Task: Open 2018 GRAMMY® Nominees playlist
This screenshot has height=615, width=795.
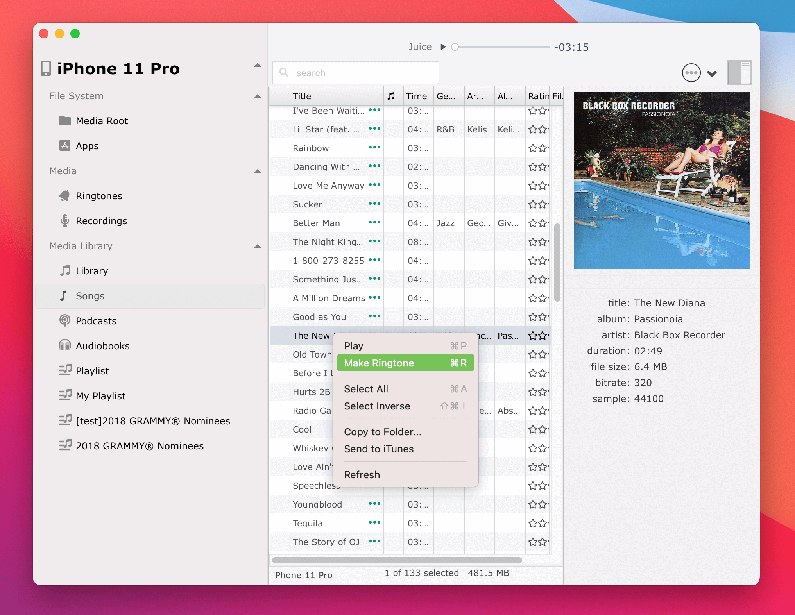Action: [x=131, y=446]
